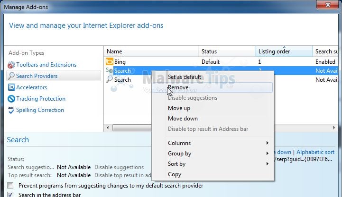Click Alphabetic sort link
This screenshot has width=342, height=197.
[315, 152]
